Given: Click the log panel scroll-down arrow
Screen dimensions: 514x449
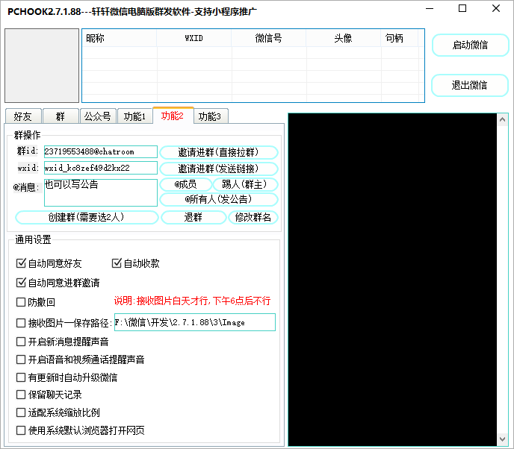Looking at the screenshot, I should pos(503,439).
